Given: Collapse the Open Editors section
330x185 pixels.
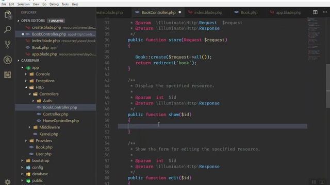Looking at the screenshot, I should point(19,21).
